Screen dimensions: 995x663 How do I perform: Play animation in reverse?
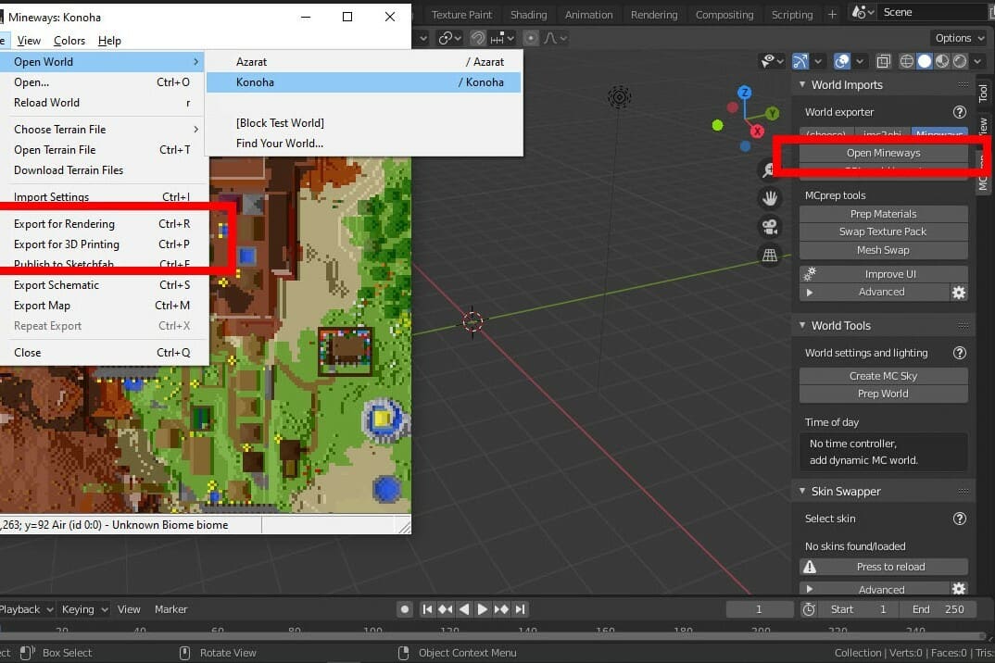click(464, 609)
